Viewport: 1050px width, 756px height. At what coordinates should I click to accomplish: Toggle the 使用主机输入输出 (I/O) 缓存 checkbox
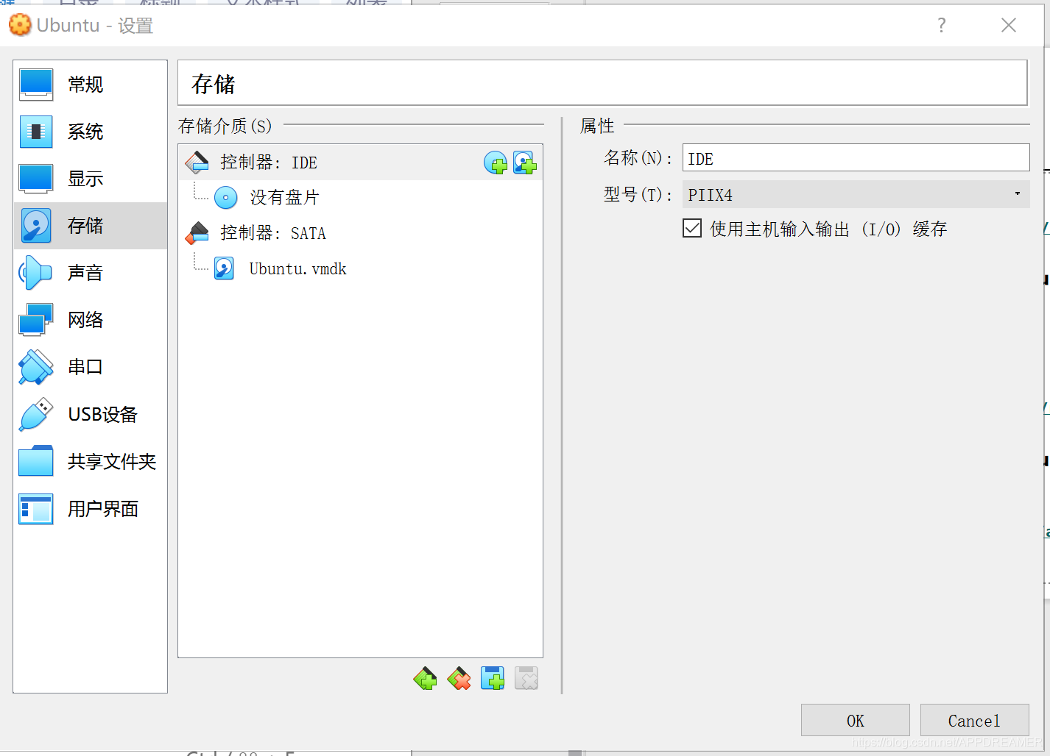point(692,229)
